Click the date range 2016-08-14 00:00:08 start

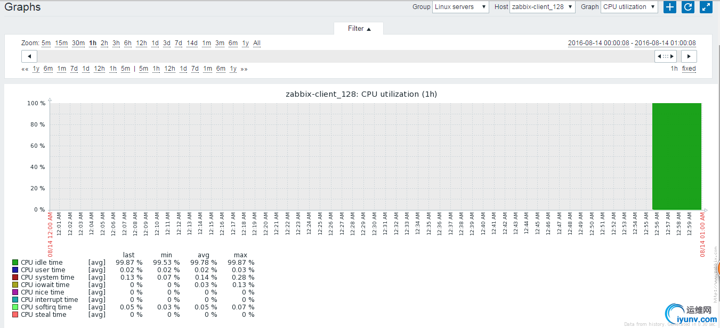598,43
